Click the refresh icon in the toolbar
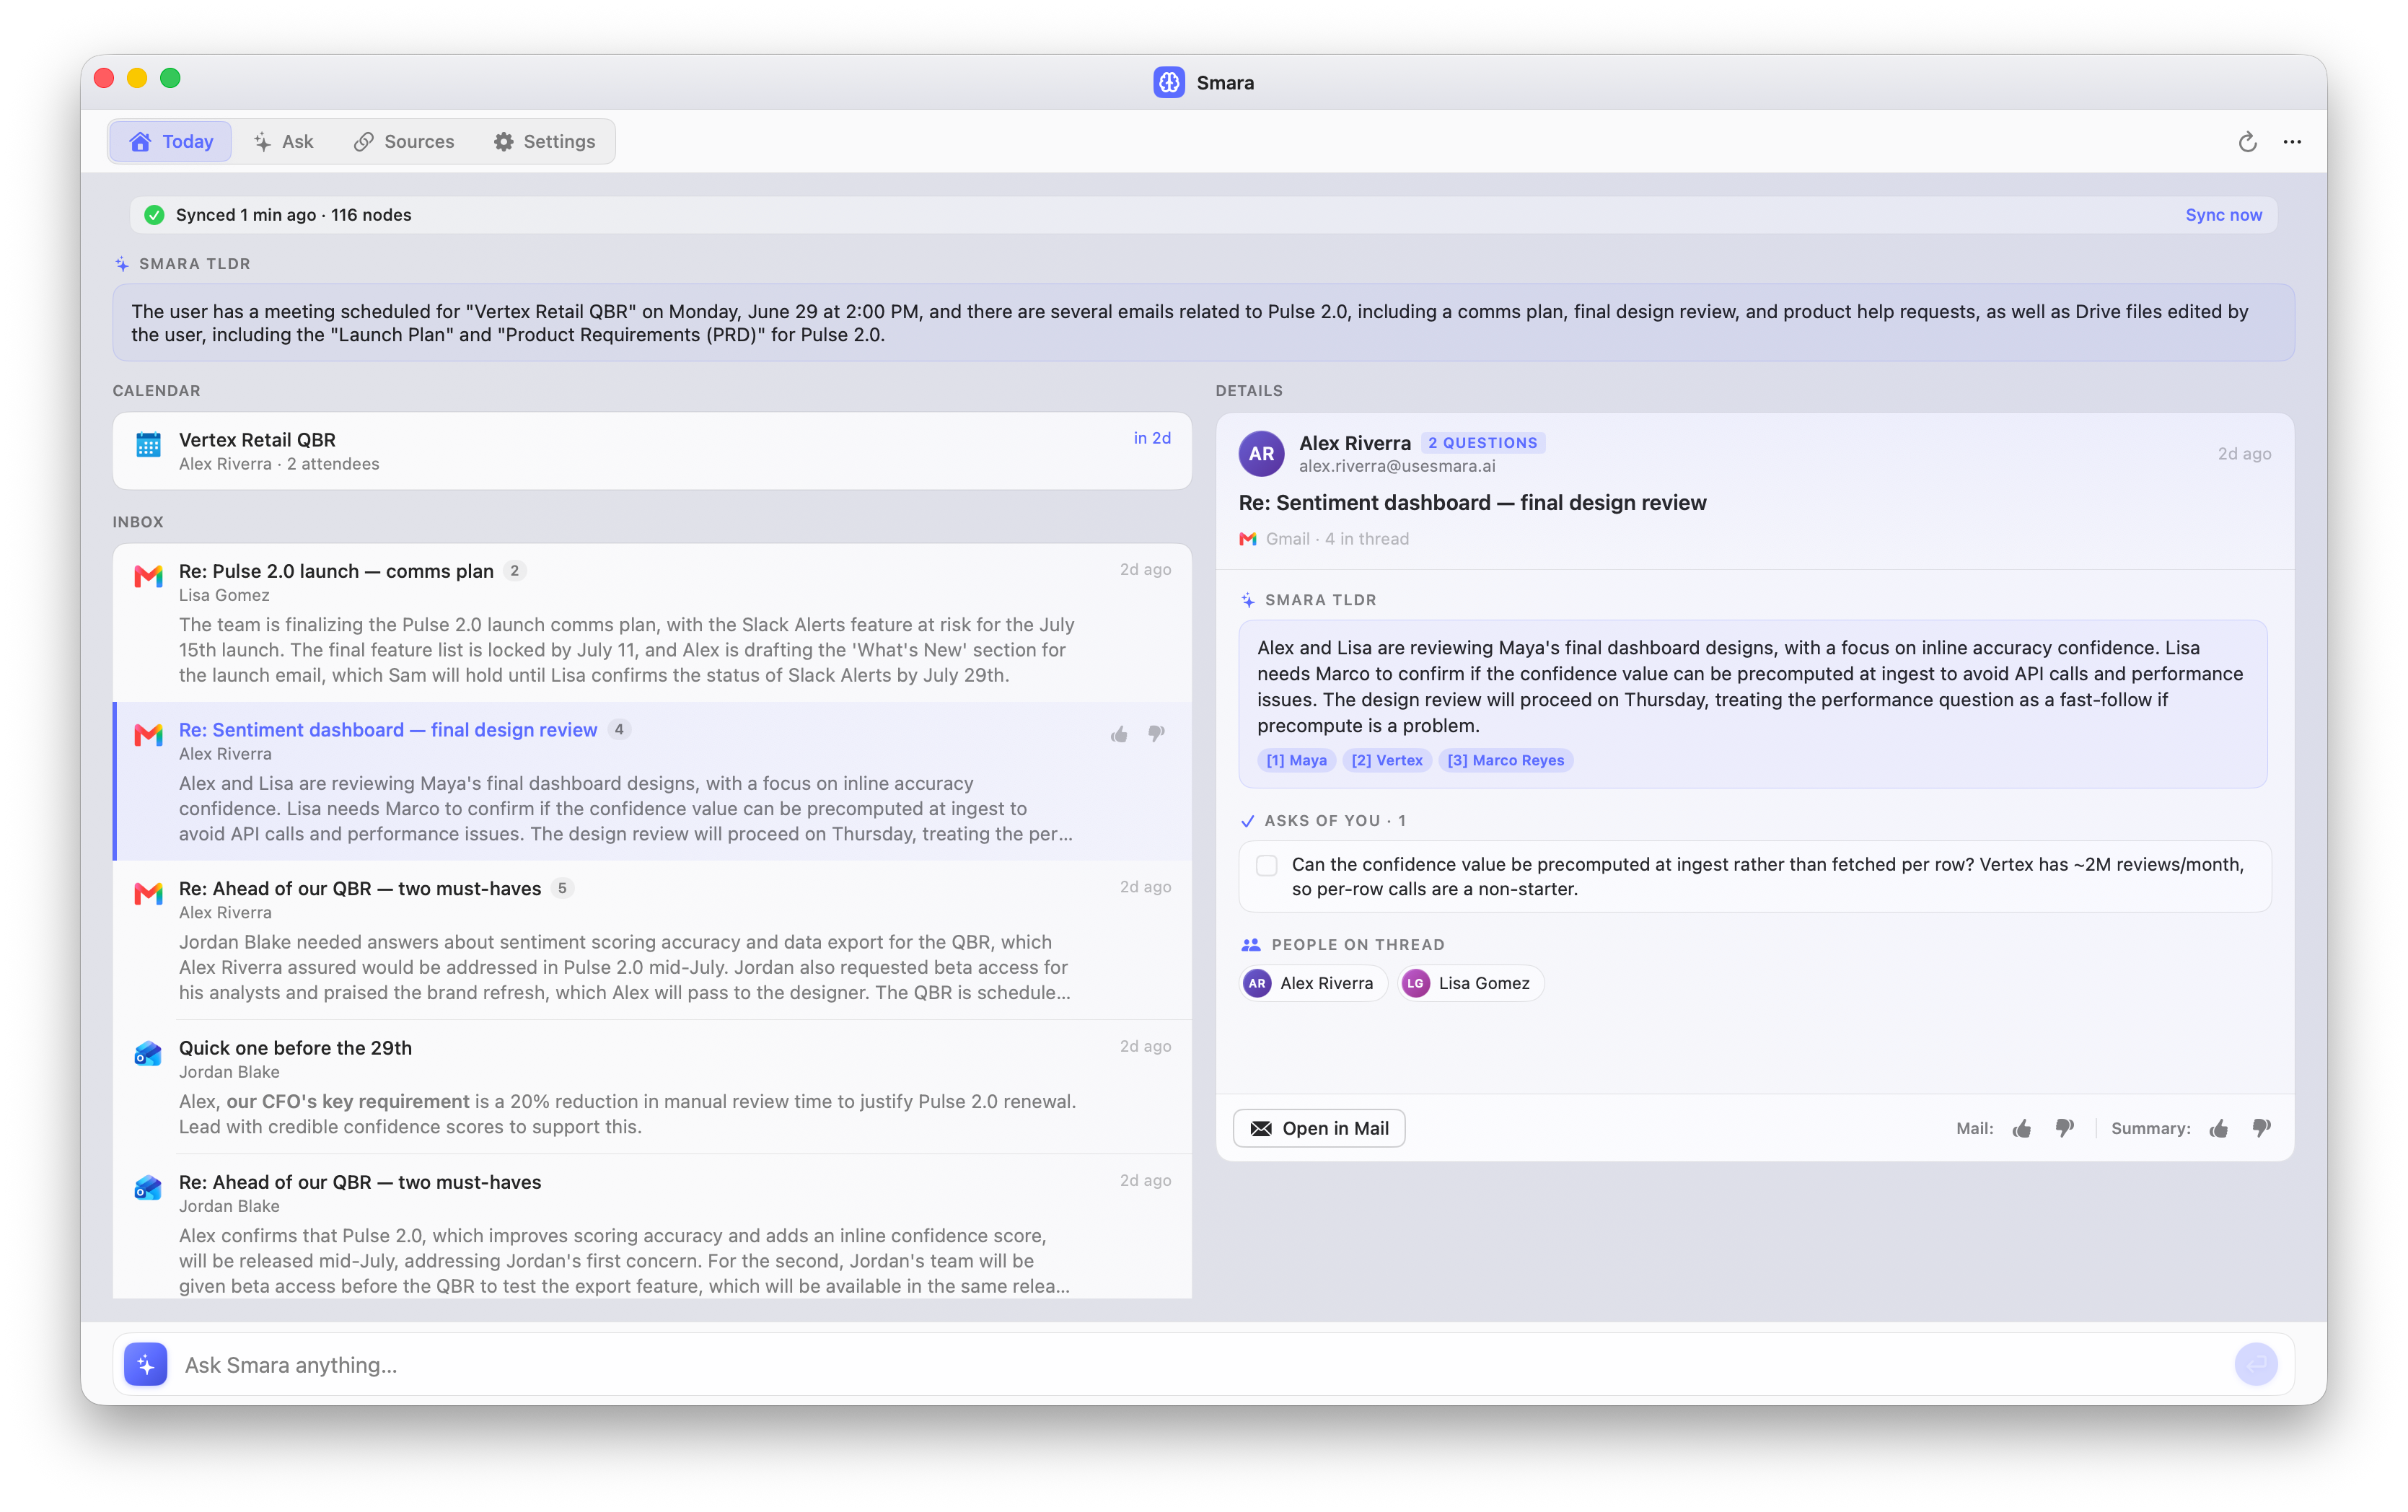2408x1512 pixels. click(x=2247, y=142)
